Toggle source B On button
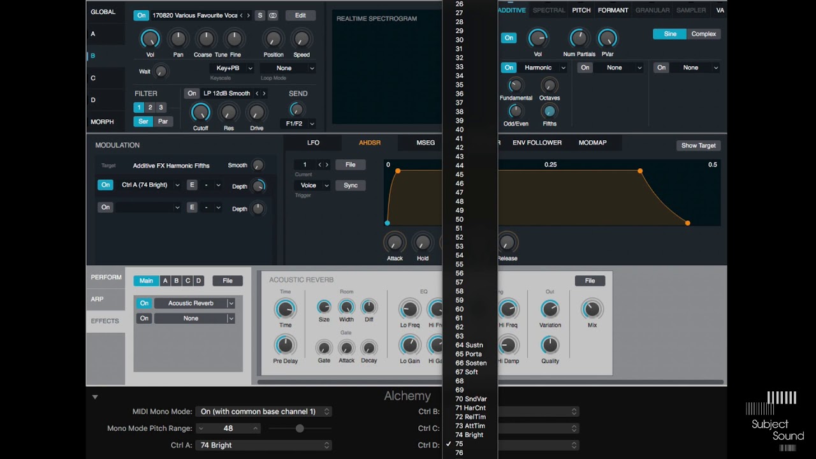The image size is (816, 459). coord(141,15)
